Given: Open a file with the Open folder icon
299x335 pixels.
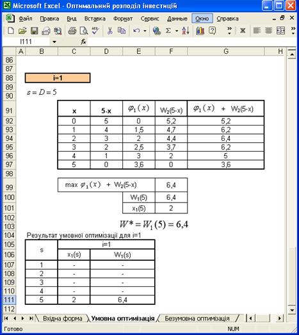Looking at the screenshot, I should [x=22, y=31].
